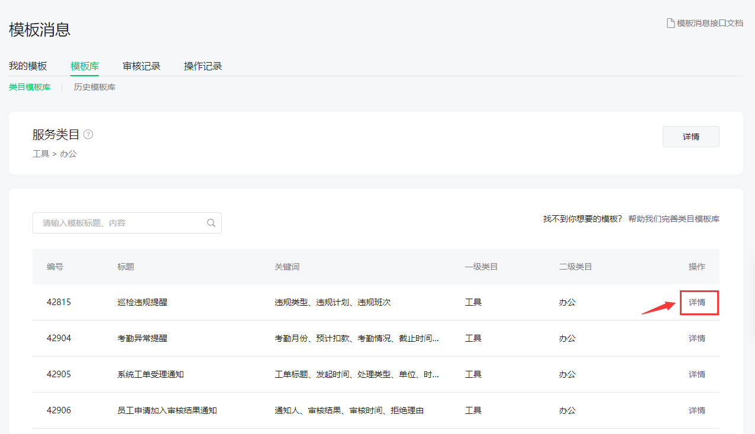Focus the template title search input

pos(121,223)
